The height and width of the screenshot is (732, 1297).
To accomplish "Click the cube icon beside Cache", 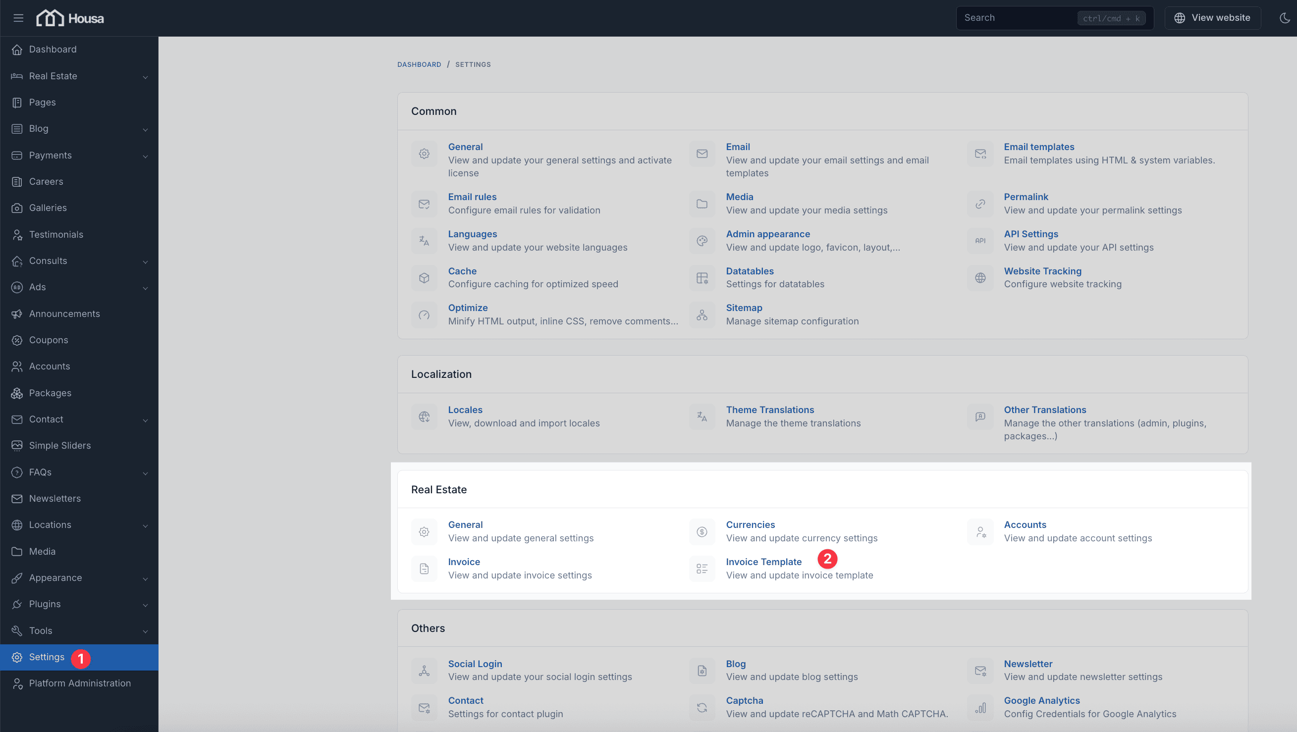I will (424, 278).
